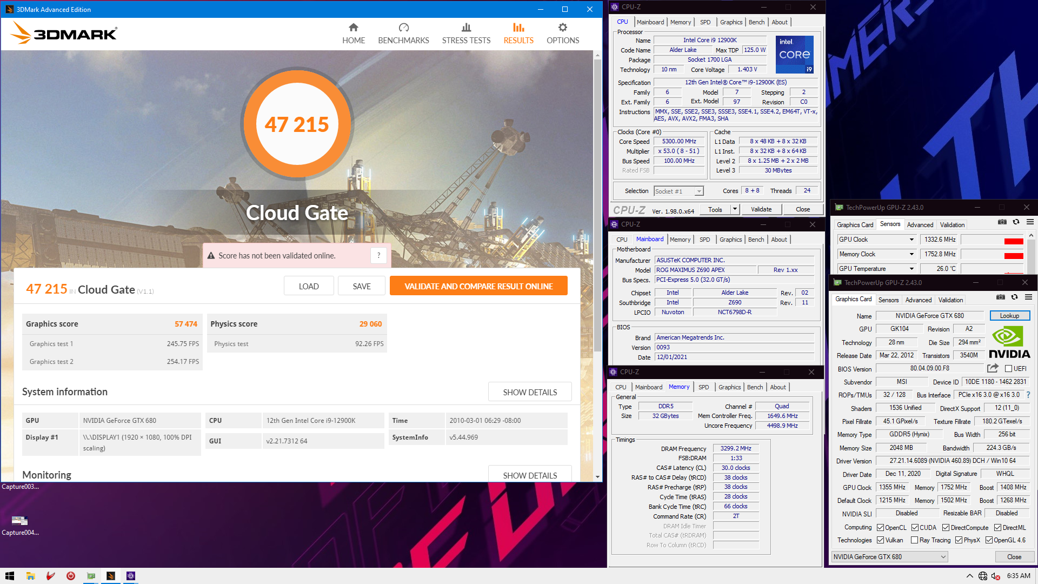
Task: Switch to GPU-Z from the taskbar
Action: point(91,576)
